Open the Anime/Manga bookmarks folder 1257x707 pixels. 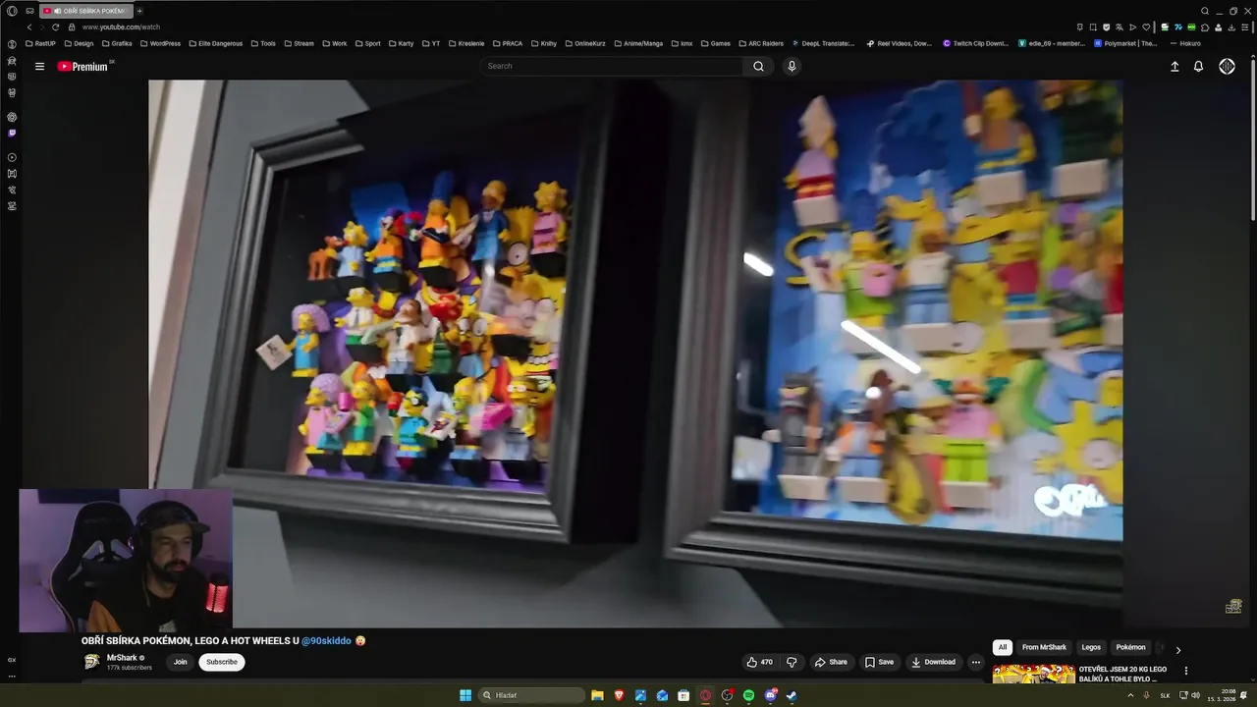[x=638, y=43]
